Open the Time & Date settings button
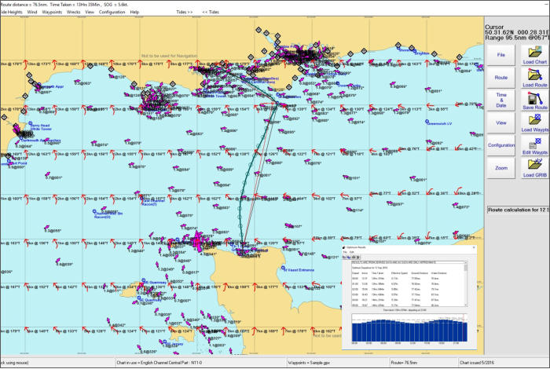The image size is (550, 369). [501, 100]
